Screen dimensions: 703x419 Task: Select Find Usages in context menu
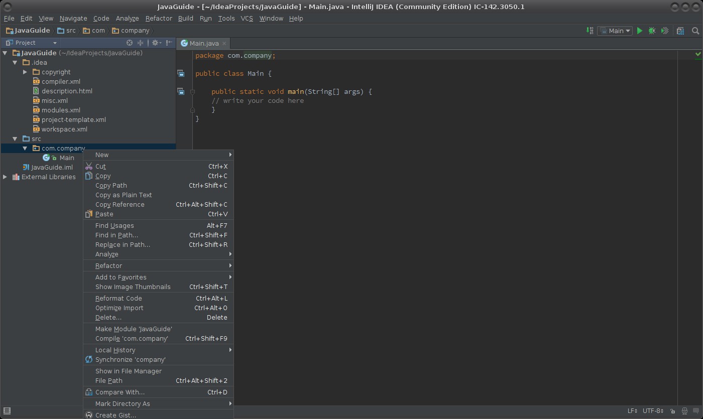point(158,225)
